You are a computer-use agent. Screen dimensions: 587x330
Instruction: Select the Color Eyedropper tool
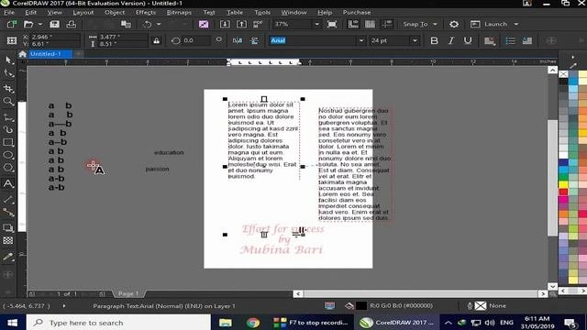8,257
